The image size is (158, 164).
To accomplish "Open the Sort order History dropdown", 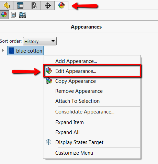I will [x=40, y=41].
